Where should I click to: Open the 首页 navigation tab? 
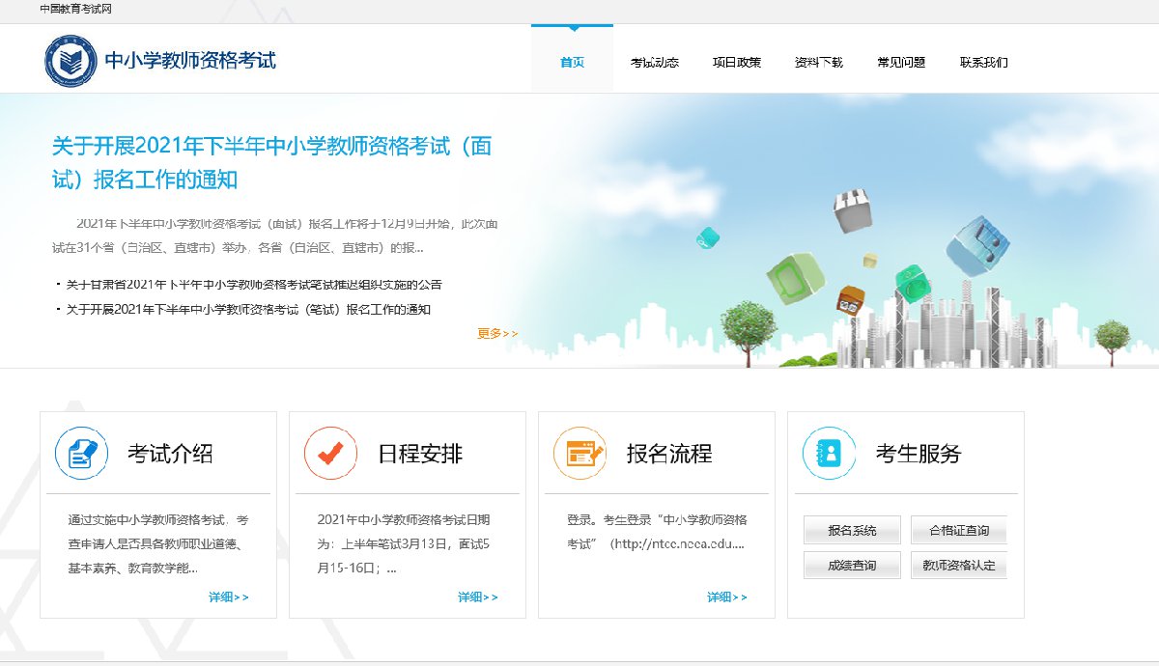click(x=572, y=63)
